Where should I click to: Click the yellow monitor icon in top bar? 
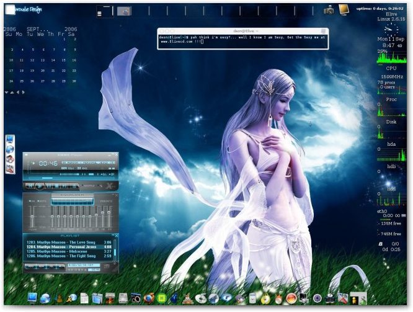point(344,10)
